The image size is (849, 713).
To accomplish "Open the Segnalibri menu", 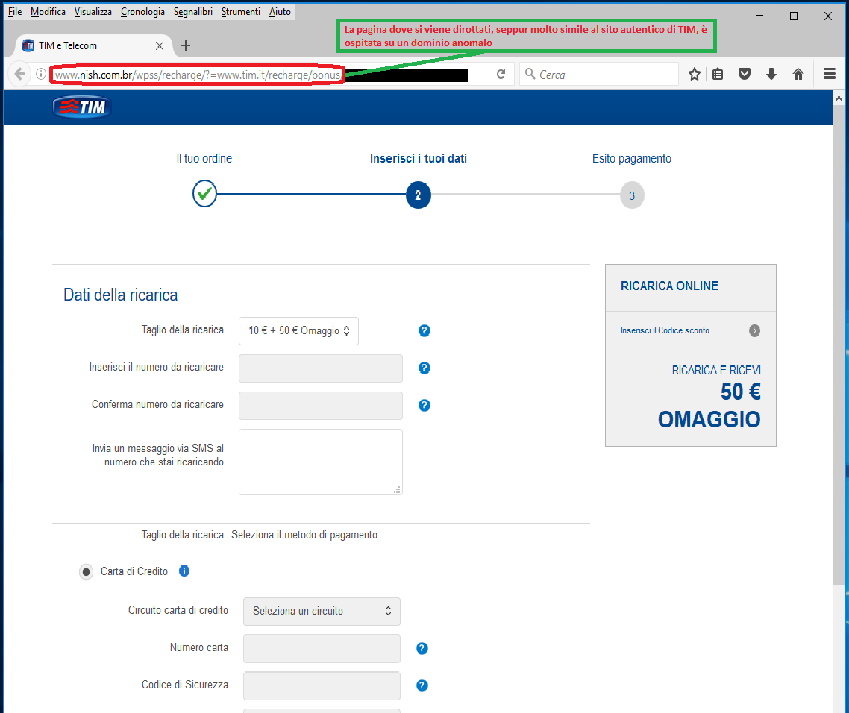I will [x=192, y=12].
